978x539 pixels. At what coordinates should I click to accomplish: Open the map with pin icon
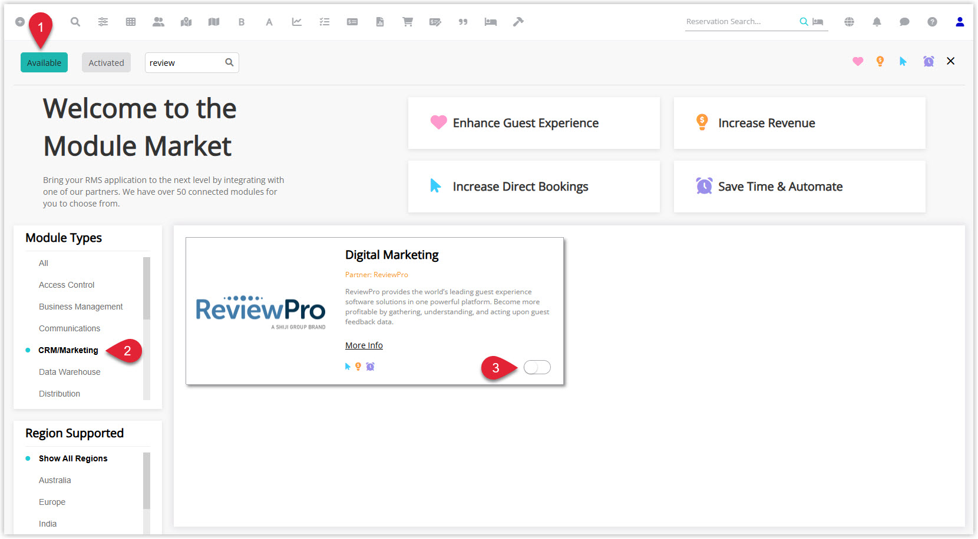186,22
